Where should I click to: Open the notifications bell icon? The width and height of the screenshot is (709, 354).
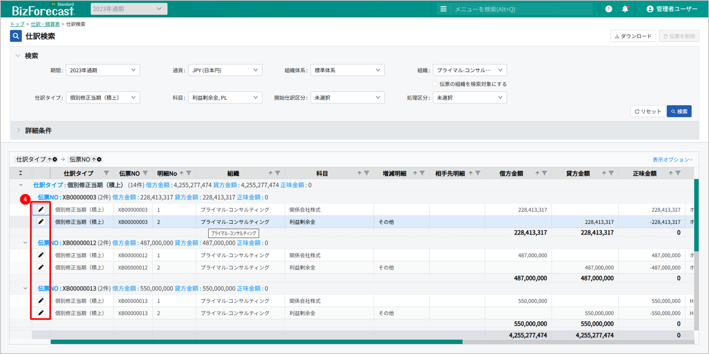coord(625,9)
